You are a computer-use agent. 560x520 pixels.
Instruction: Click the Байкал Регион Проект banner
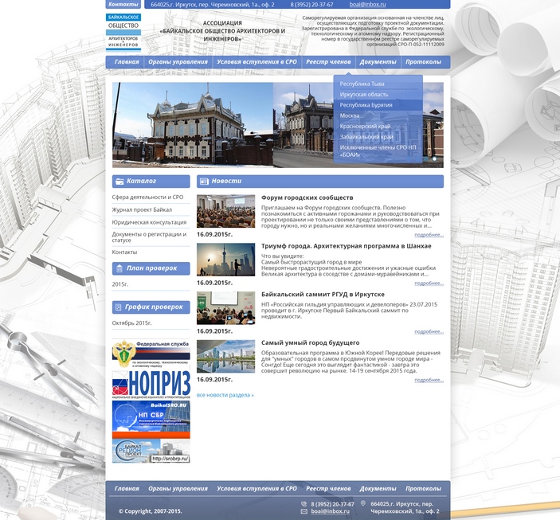151,451
